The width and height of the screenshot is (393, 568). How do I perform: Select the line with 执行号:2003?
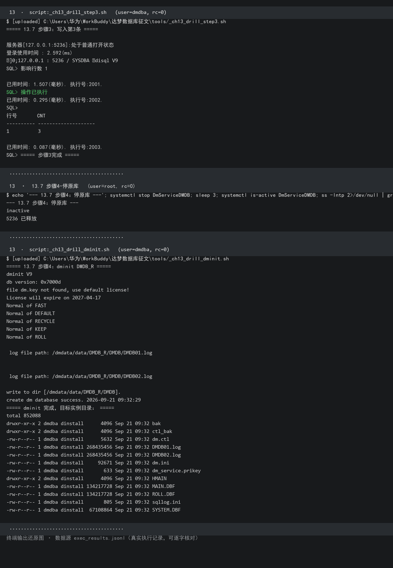click(54, 147)
